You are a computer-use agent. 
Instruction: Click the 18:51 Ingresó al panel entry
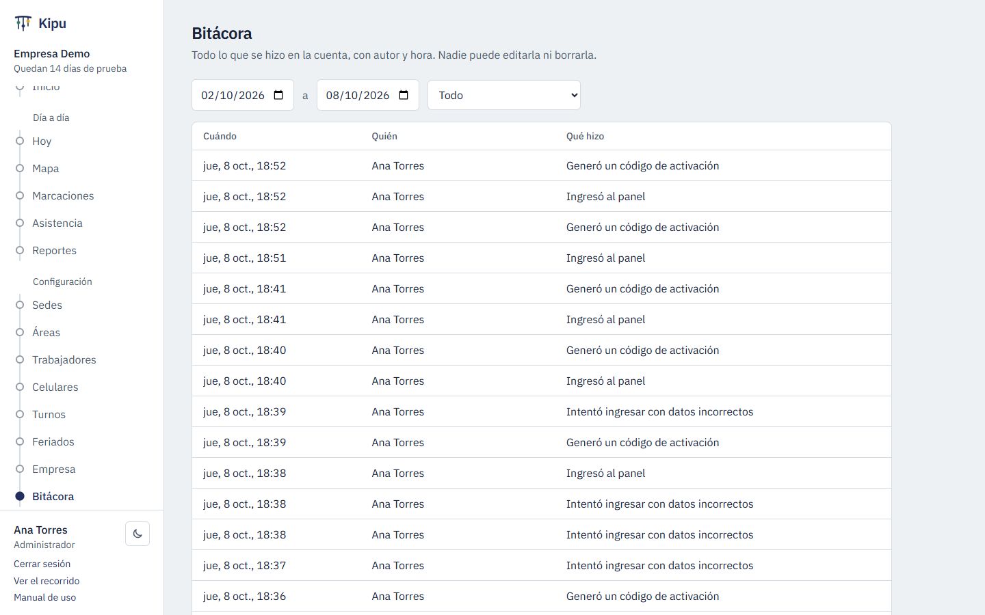click(542, 258)
